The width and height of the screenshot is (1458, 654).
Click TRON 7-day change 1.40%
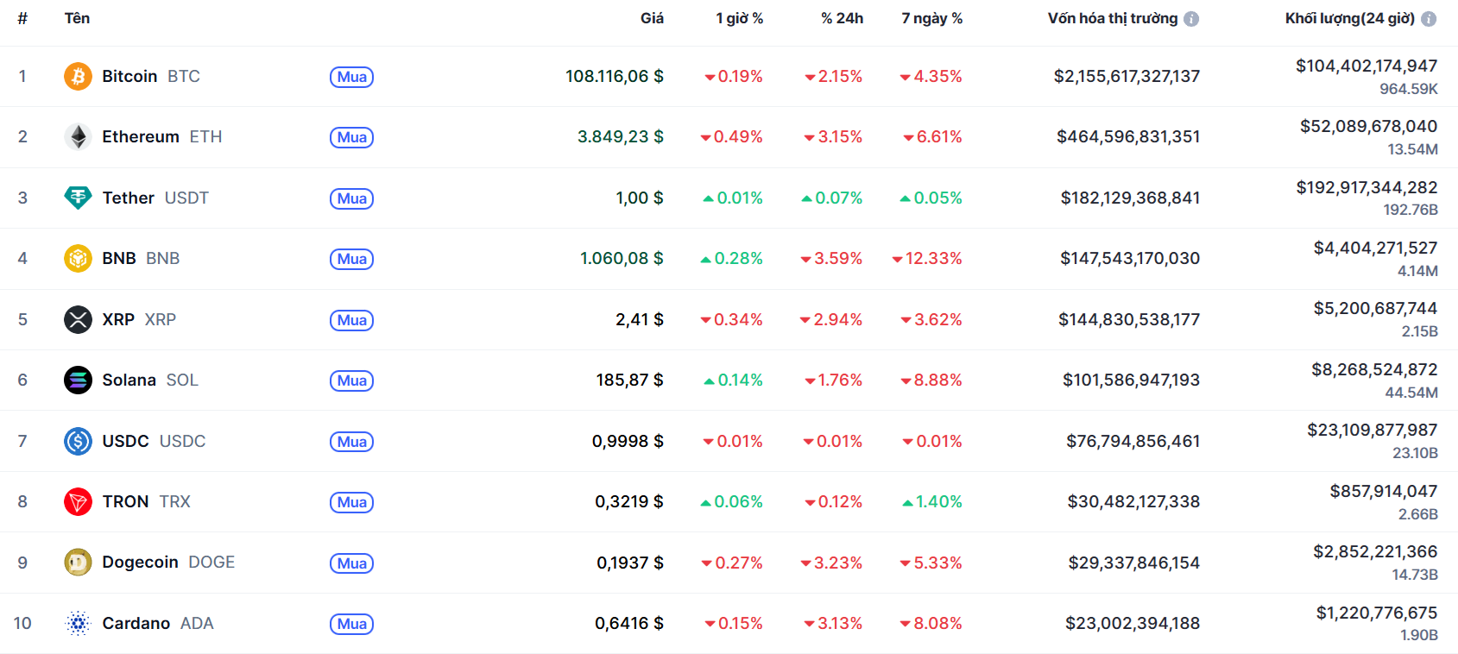click(x=932, y=501)
